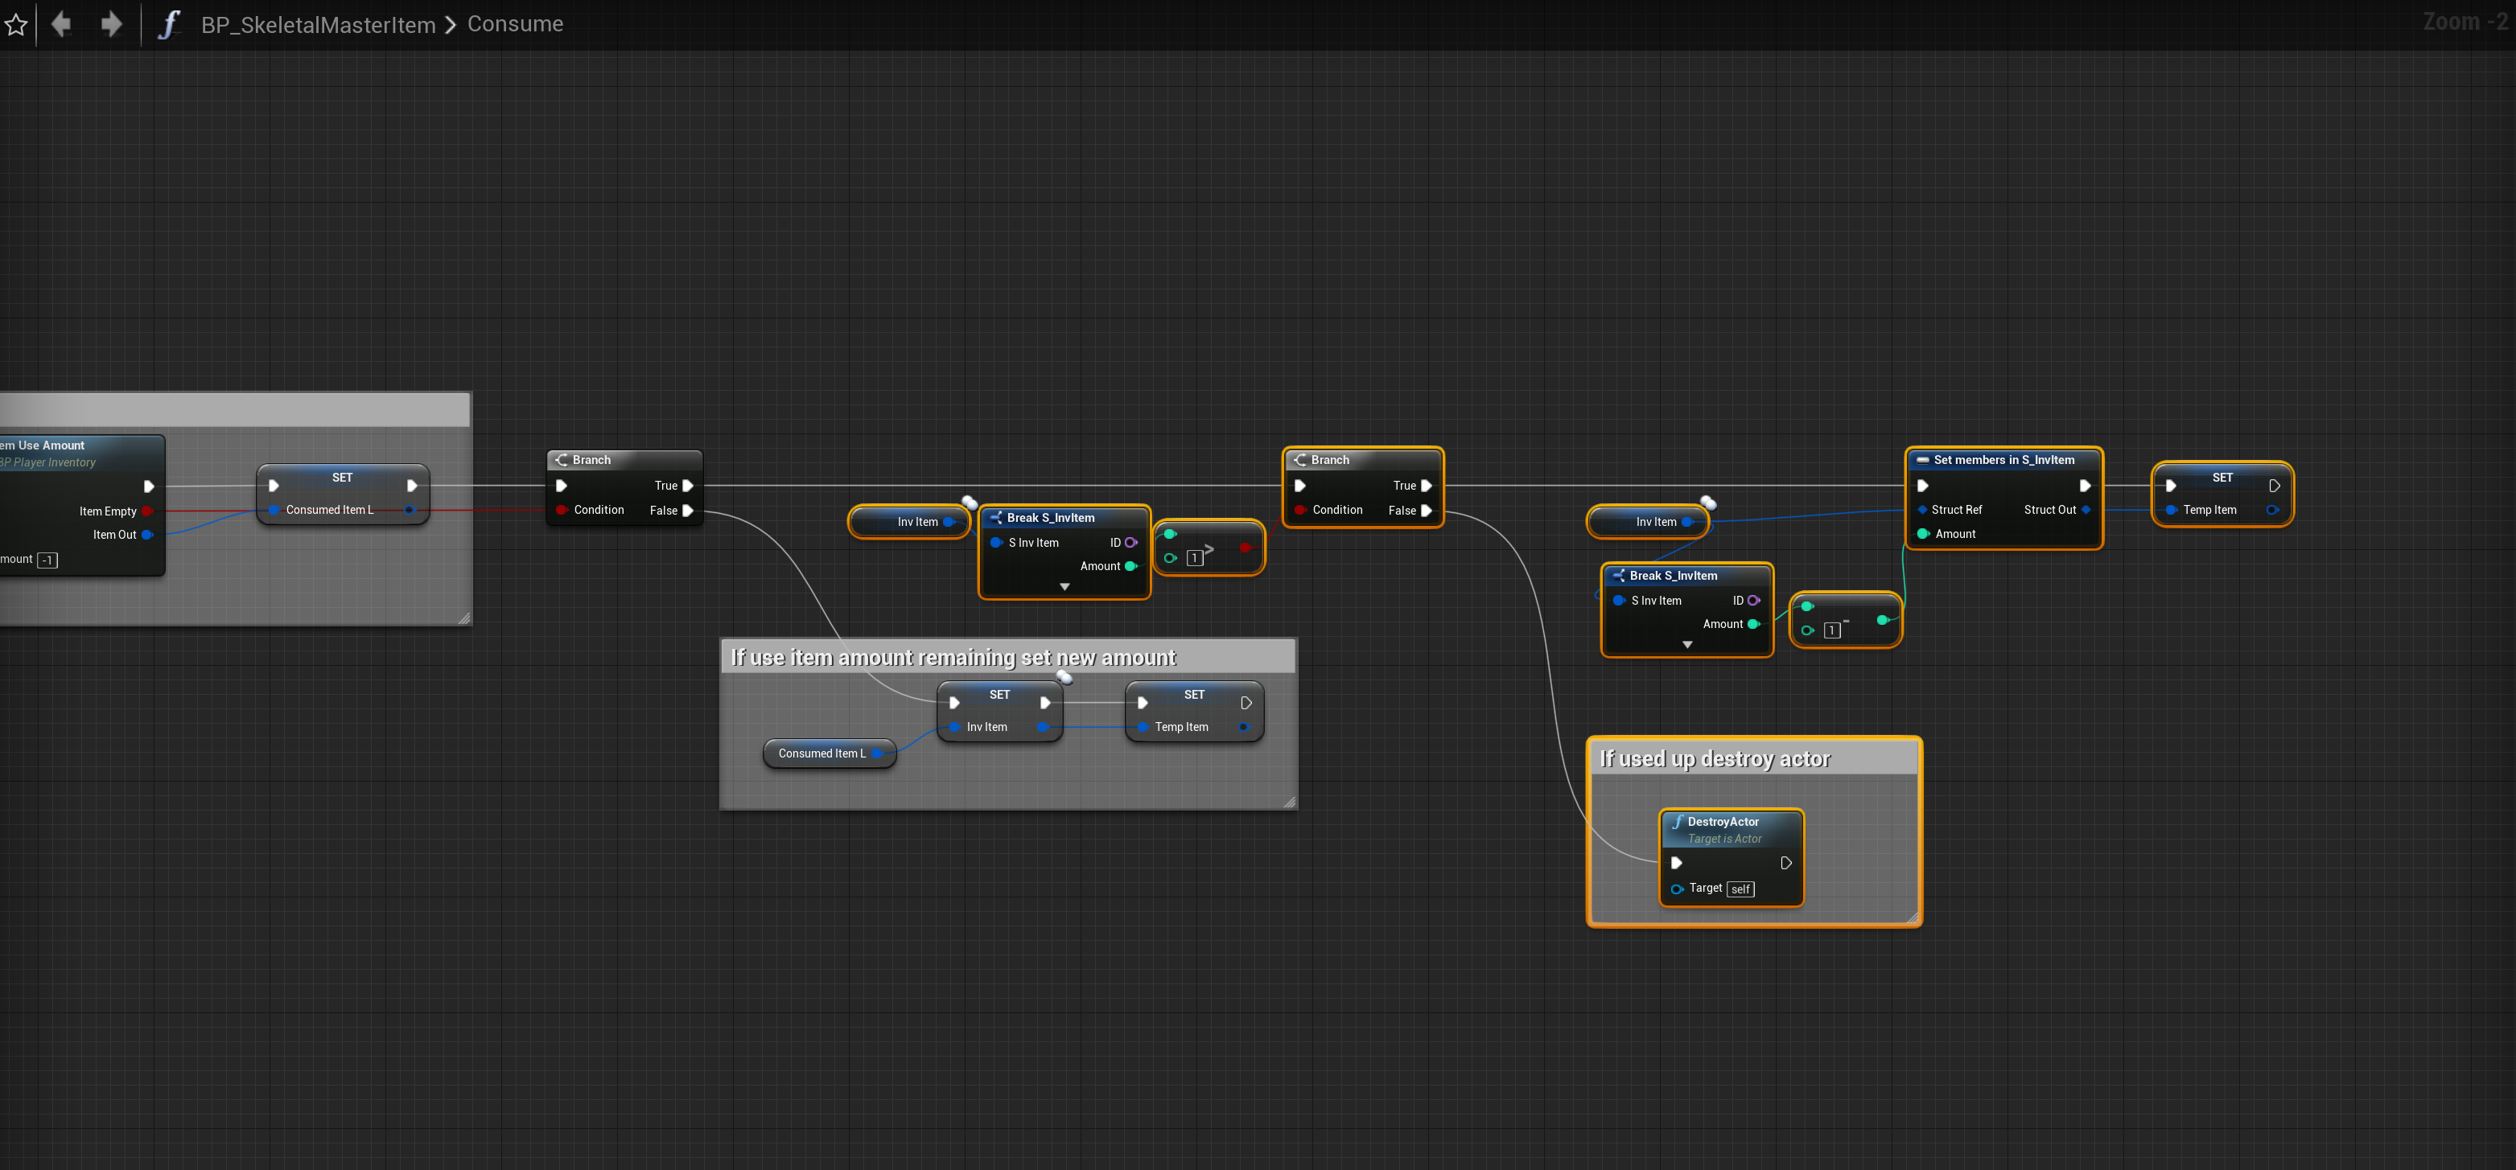This screenshot has width=2516, height=1170.
Task: Expand lower Break S_InvItem node pins
Action: pyautogui.click(x=1686, y=644)
